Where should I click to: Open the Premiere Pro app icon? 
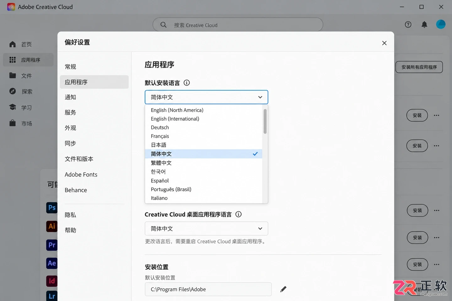[52, 245]
